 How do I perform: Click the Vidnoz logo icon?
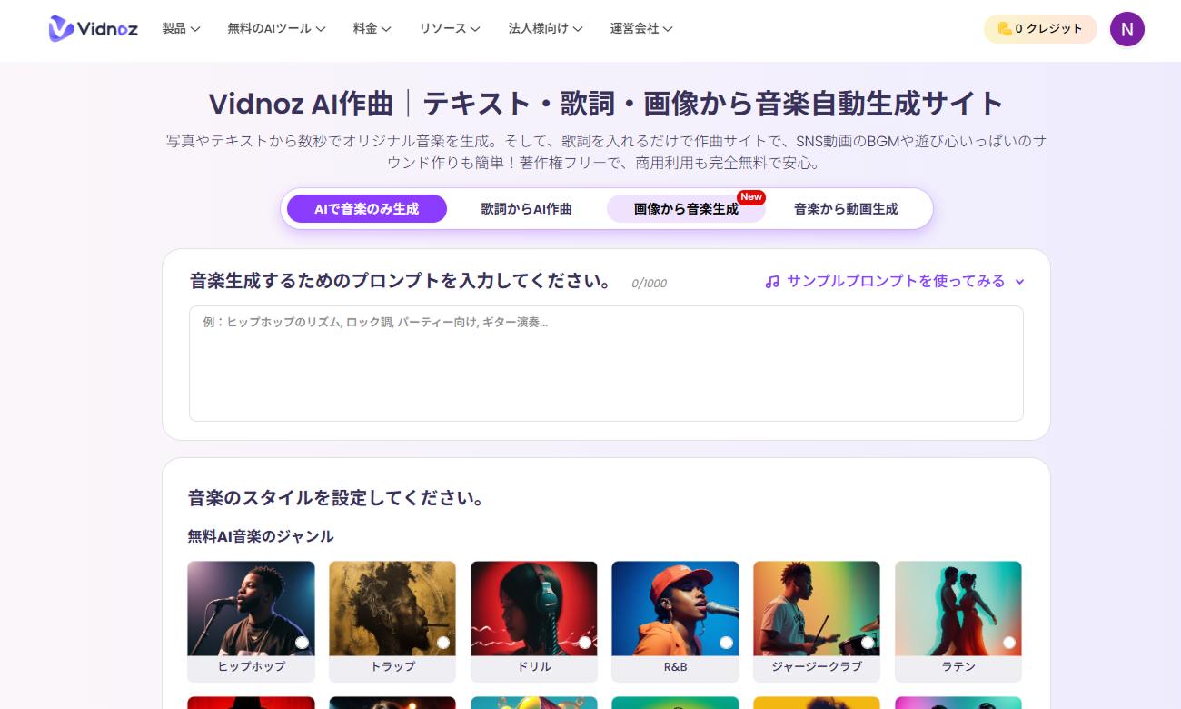(62, 29)
